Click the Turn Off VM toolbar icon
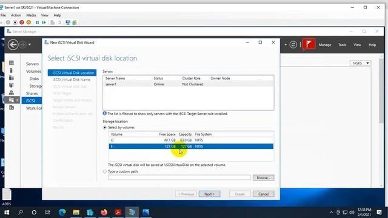This screenshot has width=388, height=218. tap(15, 22)
